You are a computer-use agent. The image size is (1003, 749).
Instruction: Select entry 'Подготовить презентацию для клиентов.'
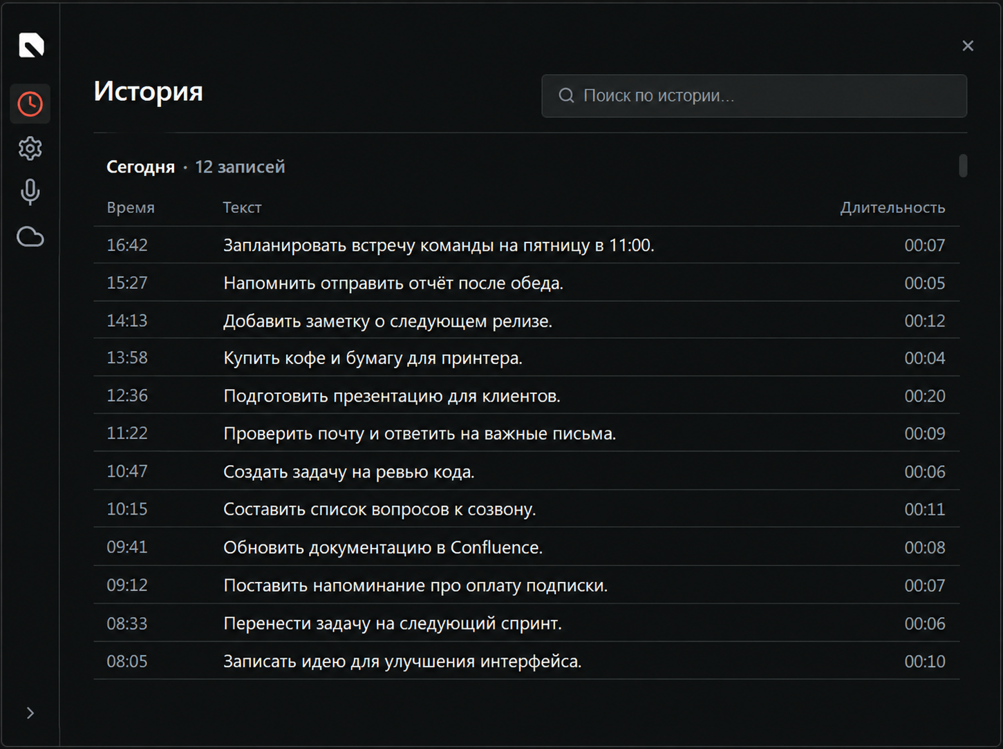[x=527, y=396]
